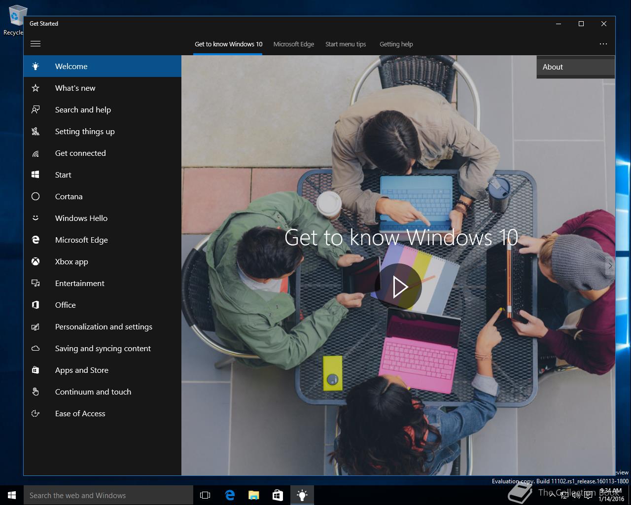This screenshot has width=631, height=505.
Task: Launch Microsoft Edge from the taskbar
Action: point(230,495)
